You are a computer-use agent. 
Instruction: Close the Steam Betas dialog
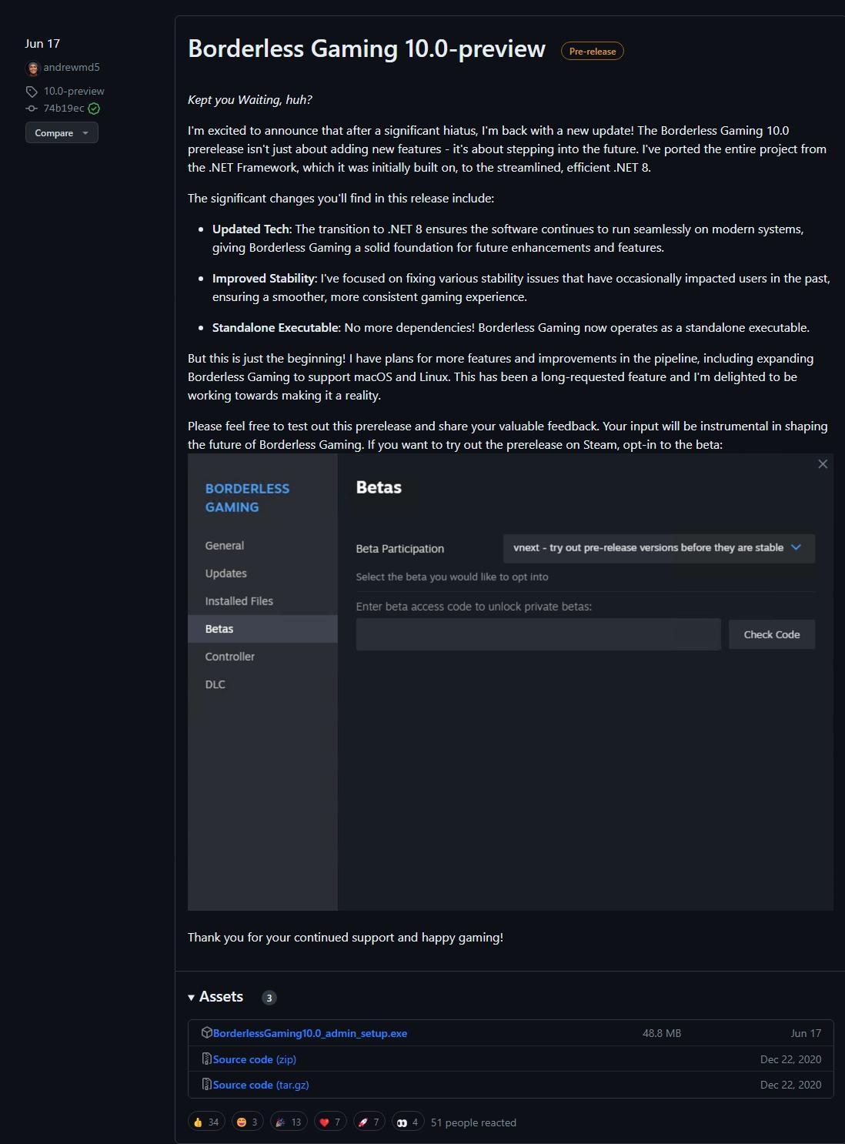pyautogui.click(x=822, y=463)
